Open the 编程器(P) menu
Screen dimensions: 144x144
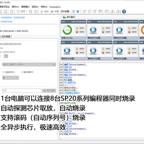(25, 7)
